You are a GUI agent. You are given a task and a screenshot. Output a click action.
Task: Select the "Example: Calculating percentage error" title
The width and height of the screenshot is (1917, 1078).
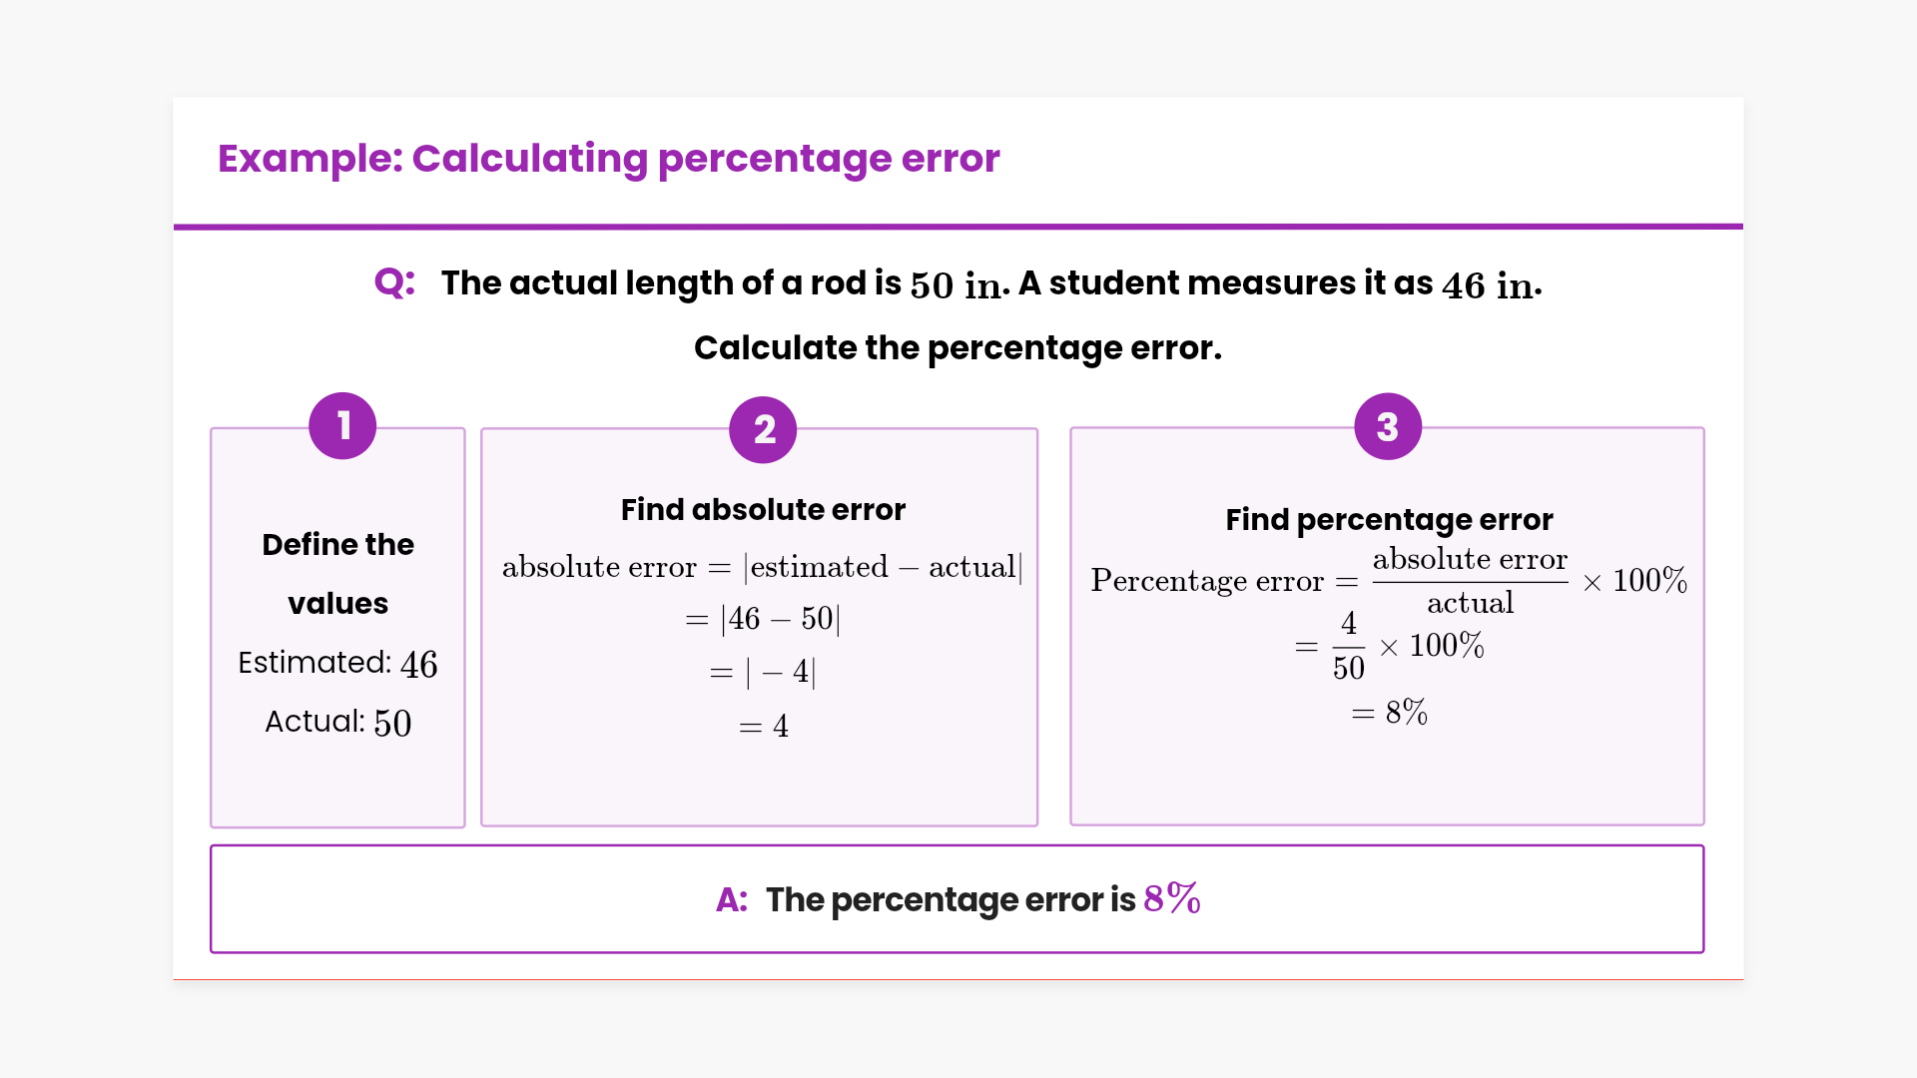[608, 159]
